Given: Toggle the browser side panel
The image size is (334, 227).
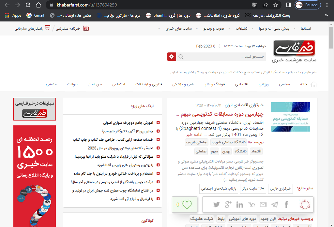Looking at the screenshot, I should click(x=288, y=5).
